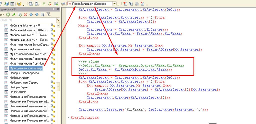Click the syntax check icon
This screenshot has width=256, height=124.
[56, 4]
